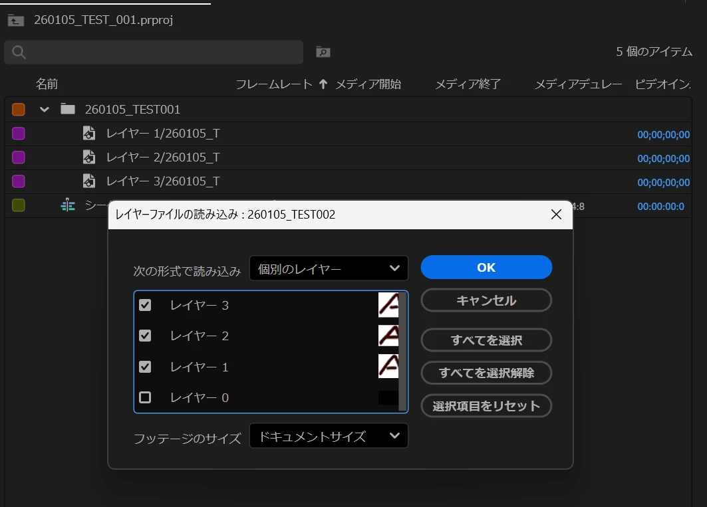Click the レイヤー 1 thumbnail preview
Screen dimensions: 707x507
[388, 366]
